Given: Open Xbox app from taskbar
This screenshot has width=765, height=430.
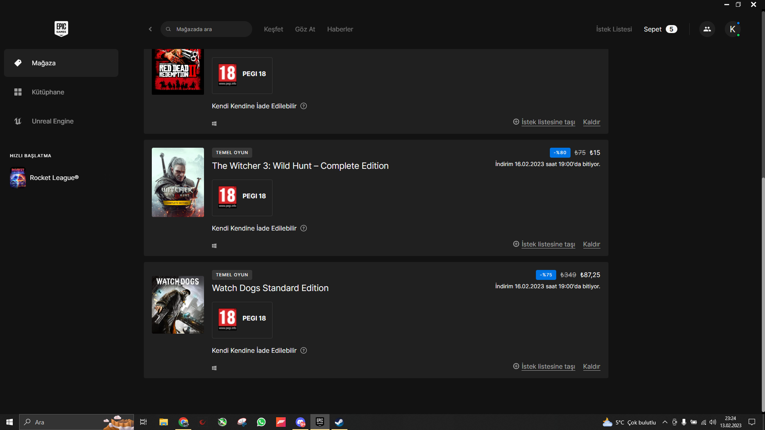Looking at the screenshot, I should 222,422.
